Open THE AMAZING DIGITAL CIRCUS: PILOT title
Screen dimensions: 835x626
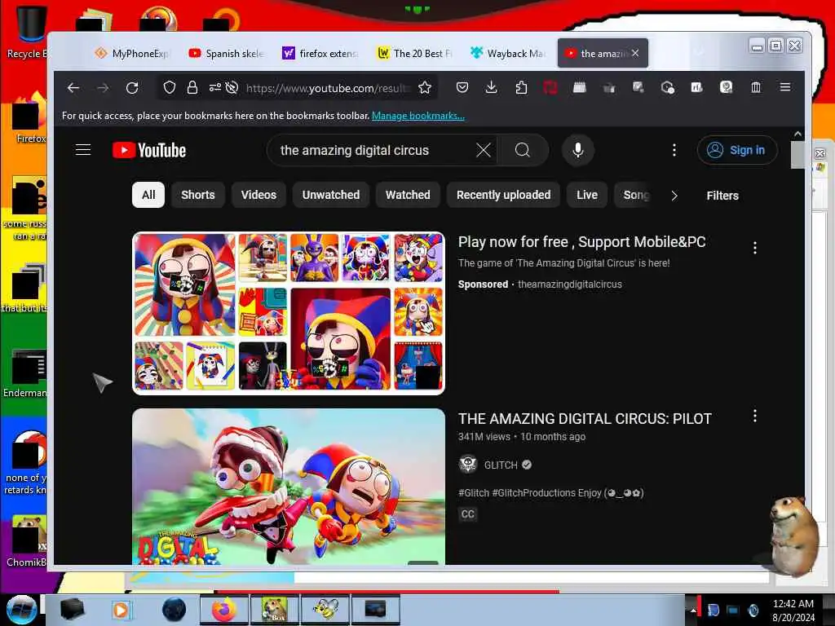(585, 419)
